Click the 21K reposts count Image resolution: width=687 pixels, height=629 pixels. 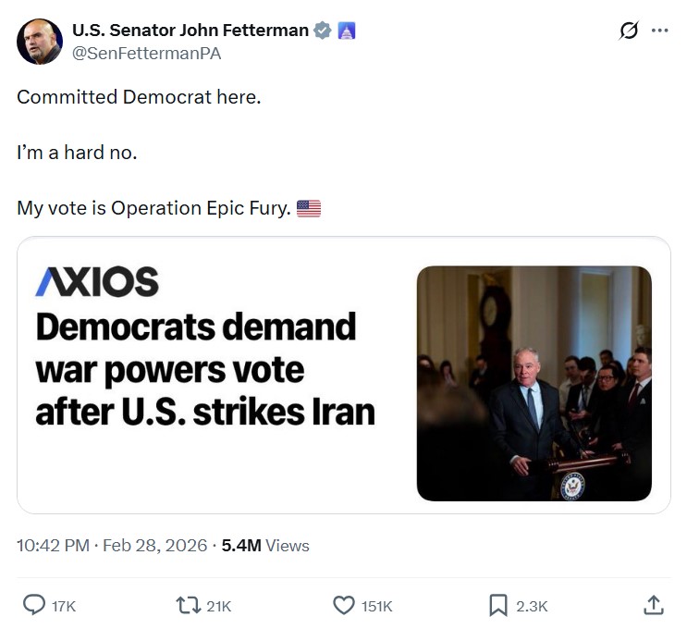coord(218,606)
